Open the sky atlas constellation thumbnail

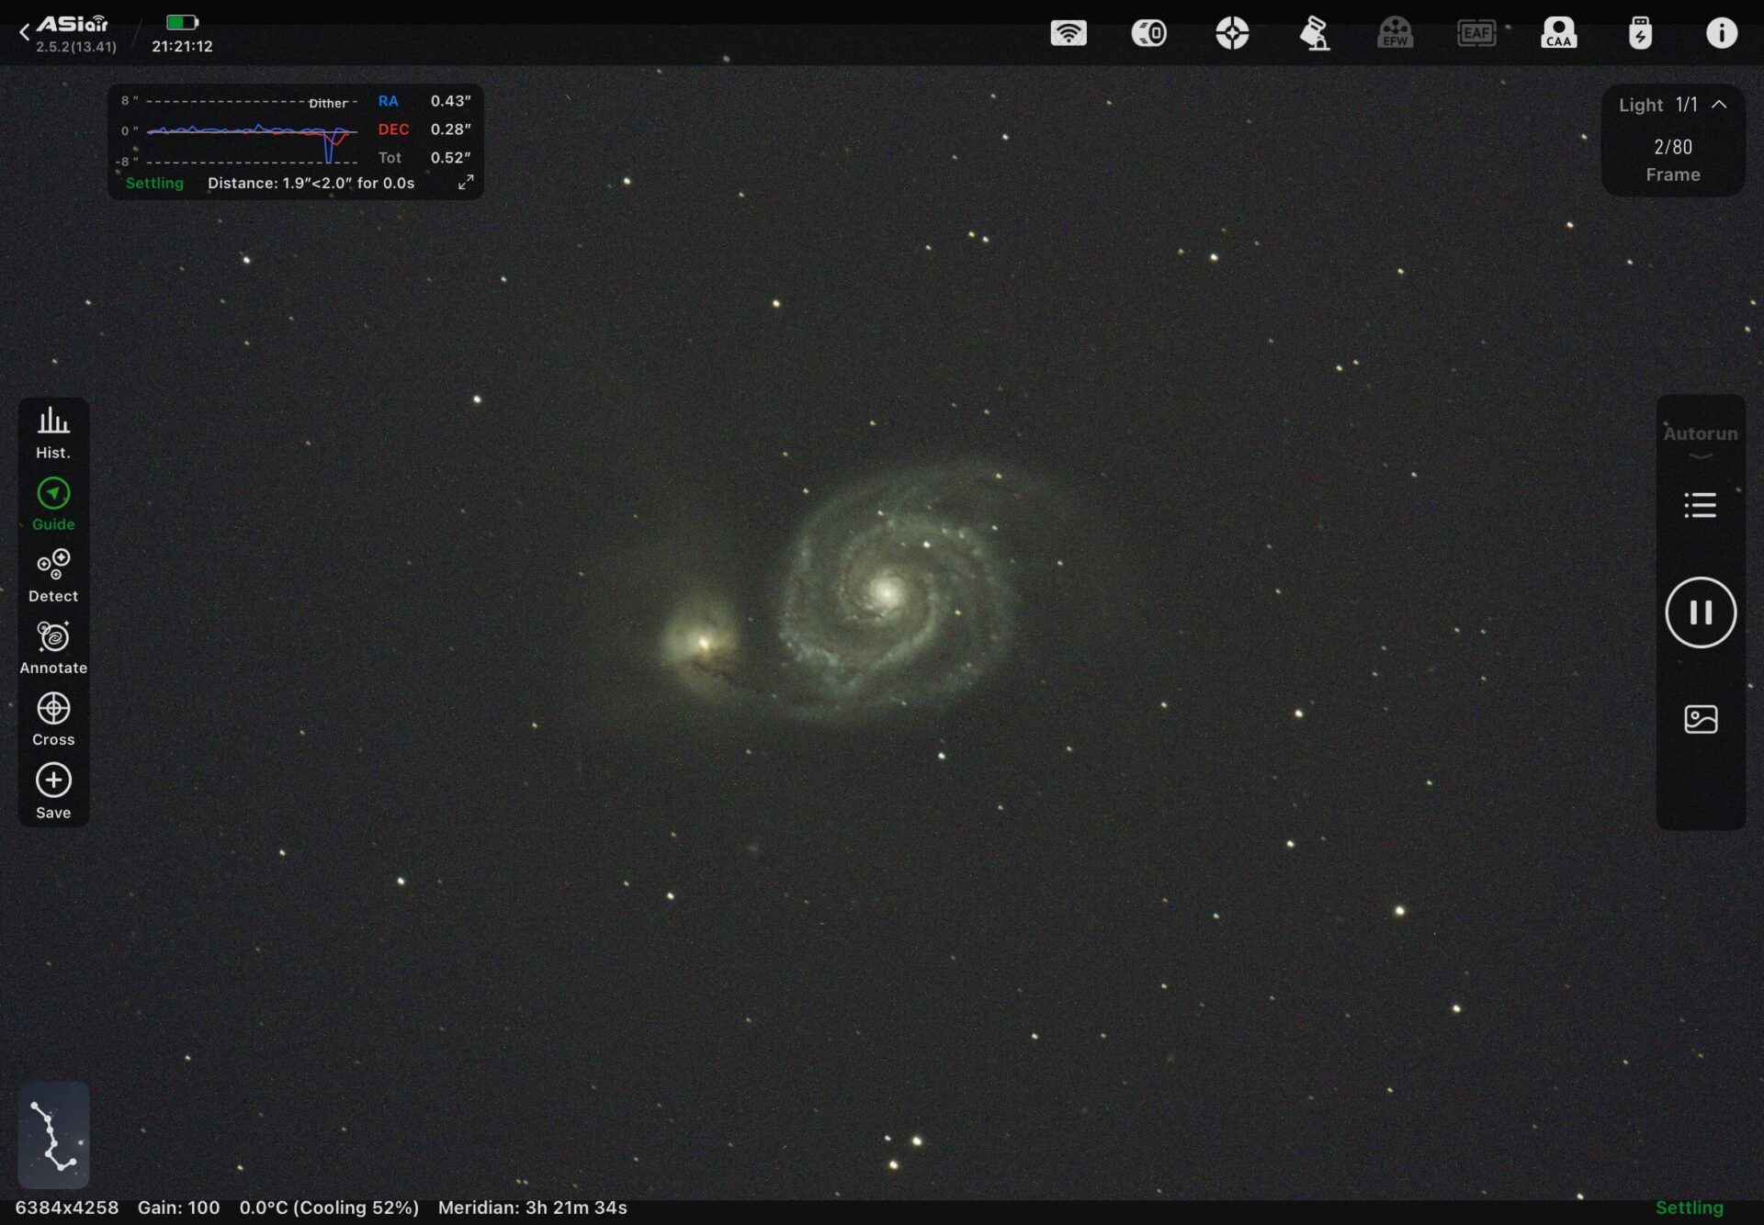(53, 1135)
